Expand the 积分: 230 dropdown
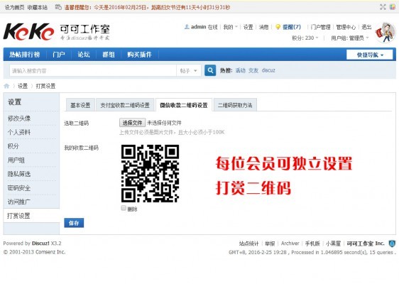This screenshot has width=399, height=284. tap(305, 38)
